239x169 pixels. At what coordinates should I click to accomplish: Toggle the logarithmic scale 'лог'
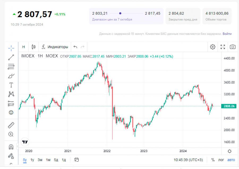(x=221, y=160)
